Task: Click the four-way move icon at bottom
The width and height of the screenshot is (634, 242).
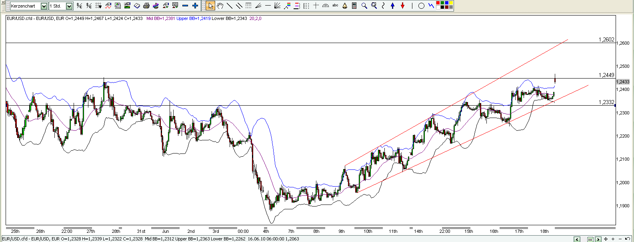Action: (x=606, y=239)
